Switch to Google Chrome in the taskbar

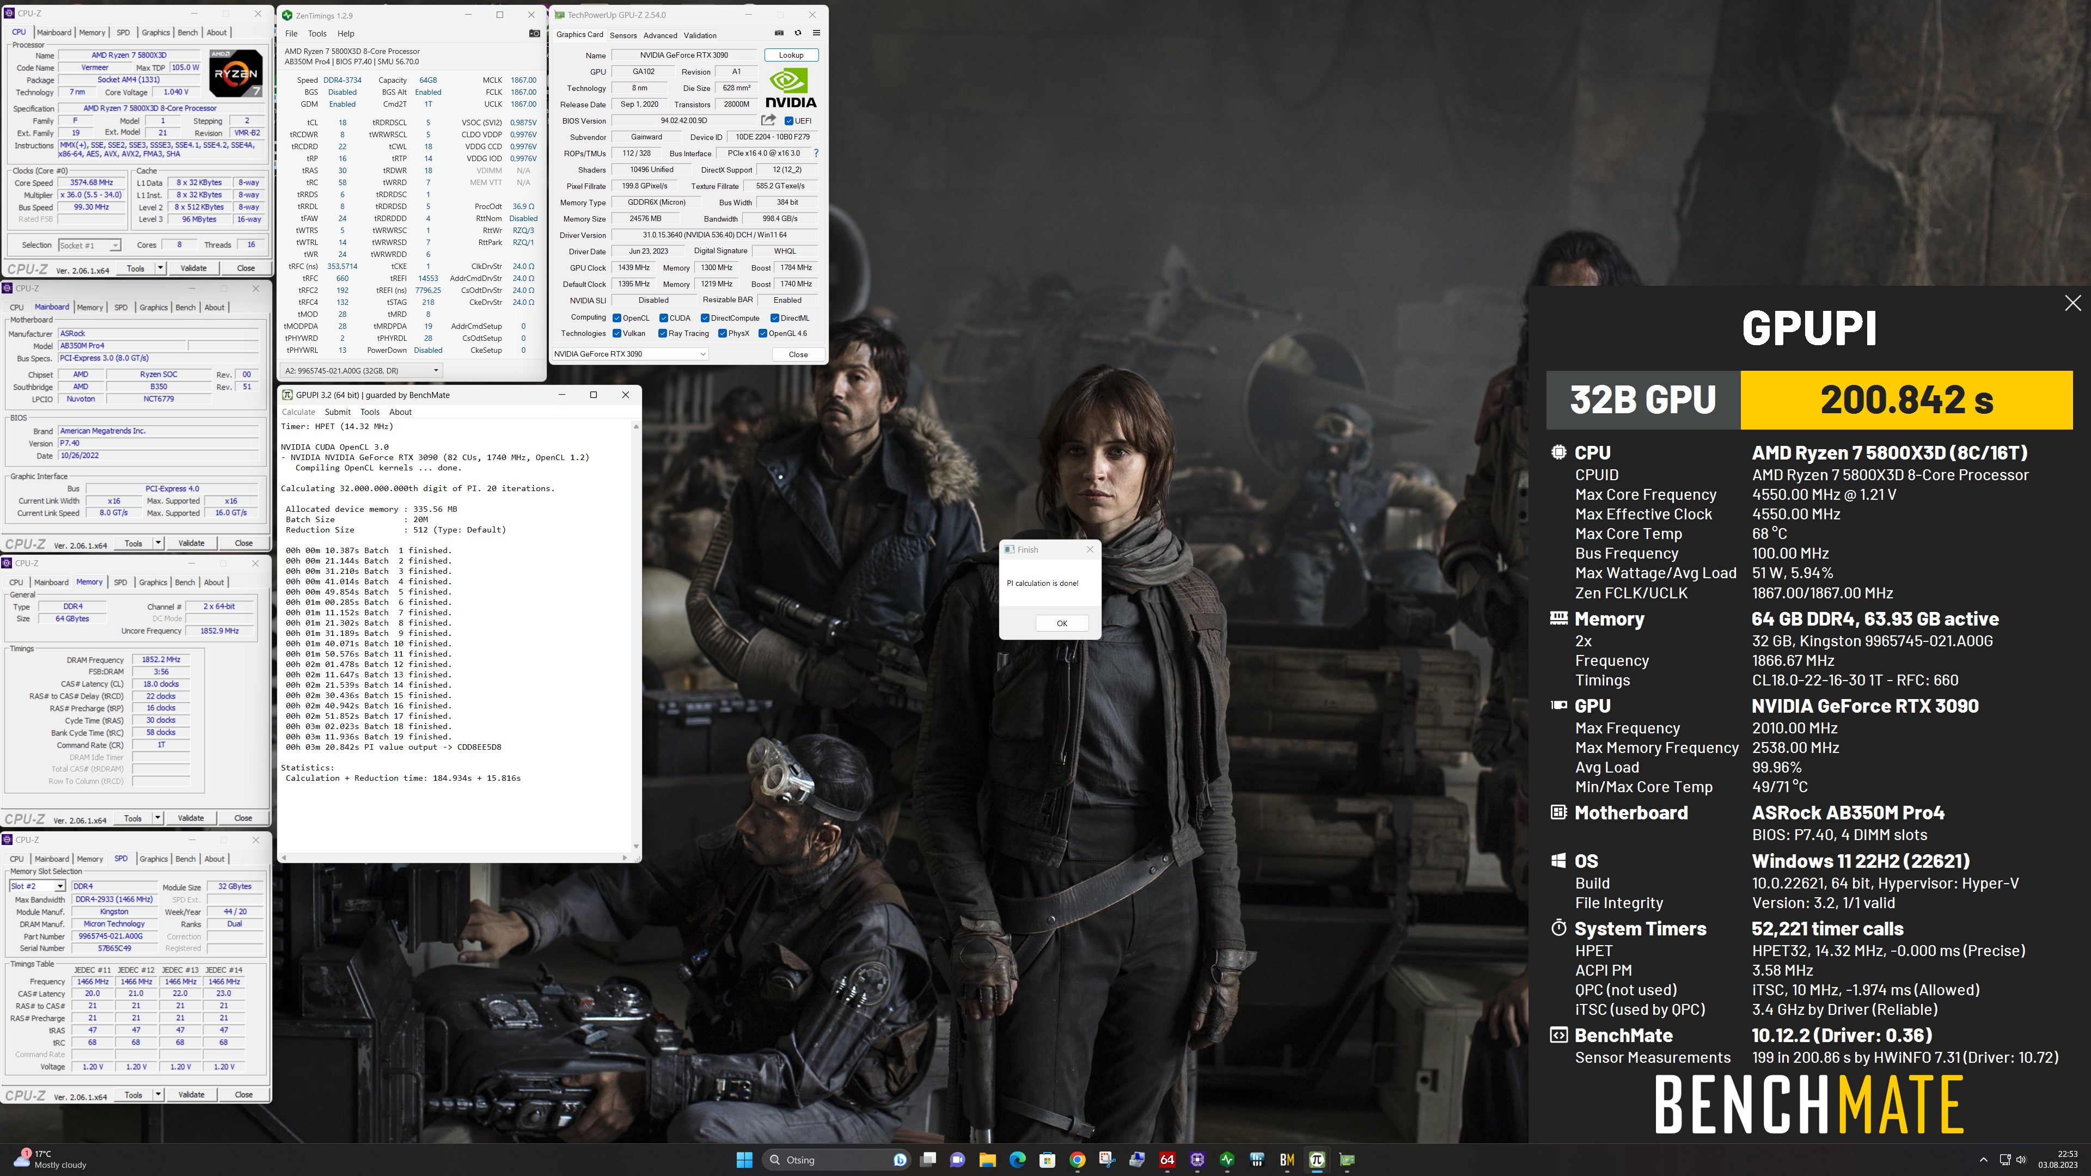1077,1159
